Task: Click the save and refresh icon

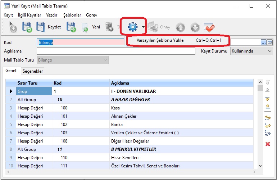Action: [x=27, y=27]
